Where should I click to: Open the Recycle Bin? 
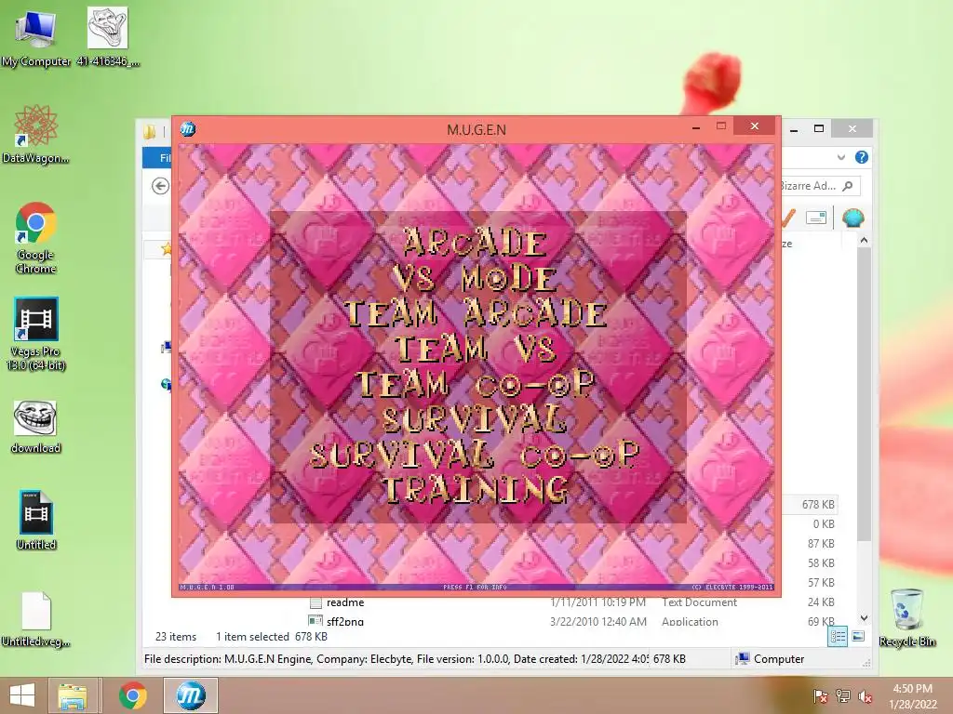click(x=906, y=618)
